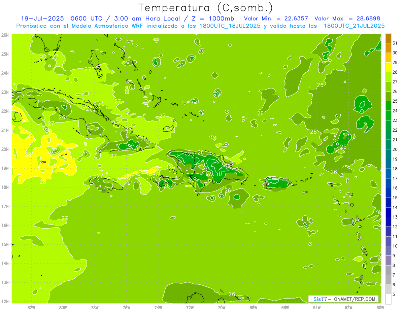Click latitude axis label "15N"
This screenshot has width=404, height=312.
[5, 244]
